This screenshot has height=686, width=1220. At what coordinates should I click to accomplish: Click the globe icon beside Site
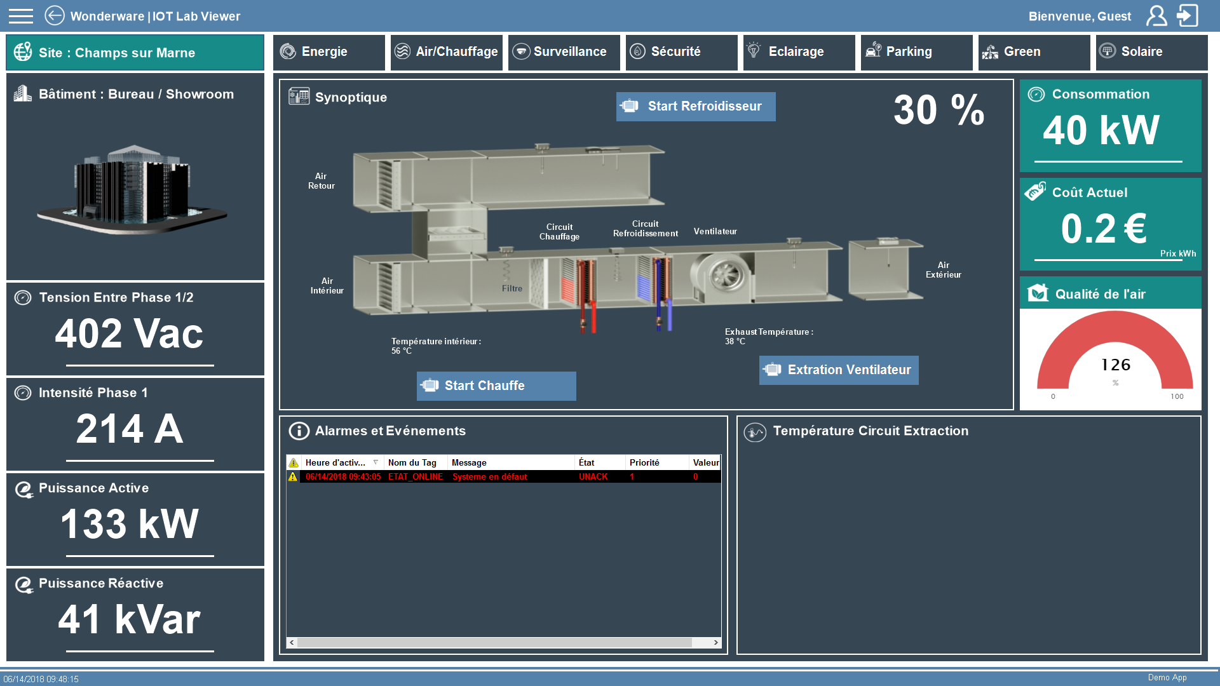coord(23,52)
